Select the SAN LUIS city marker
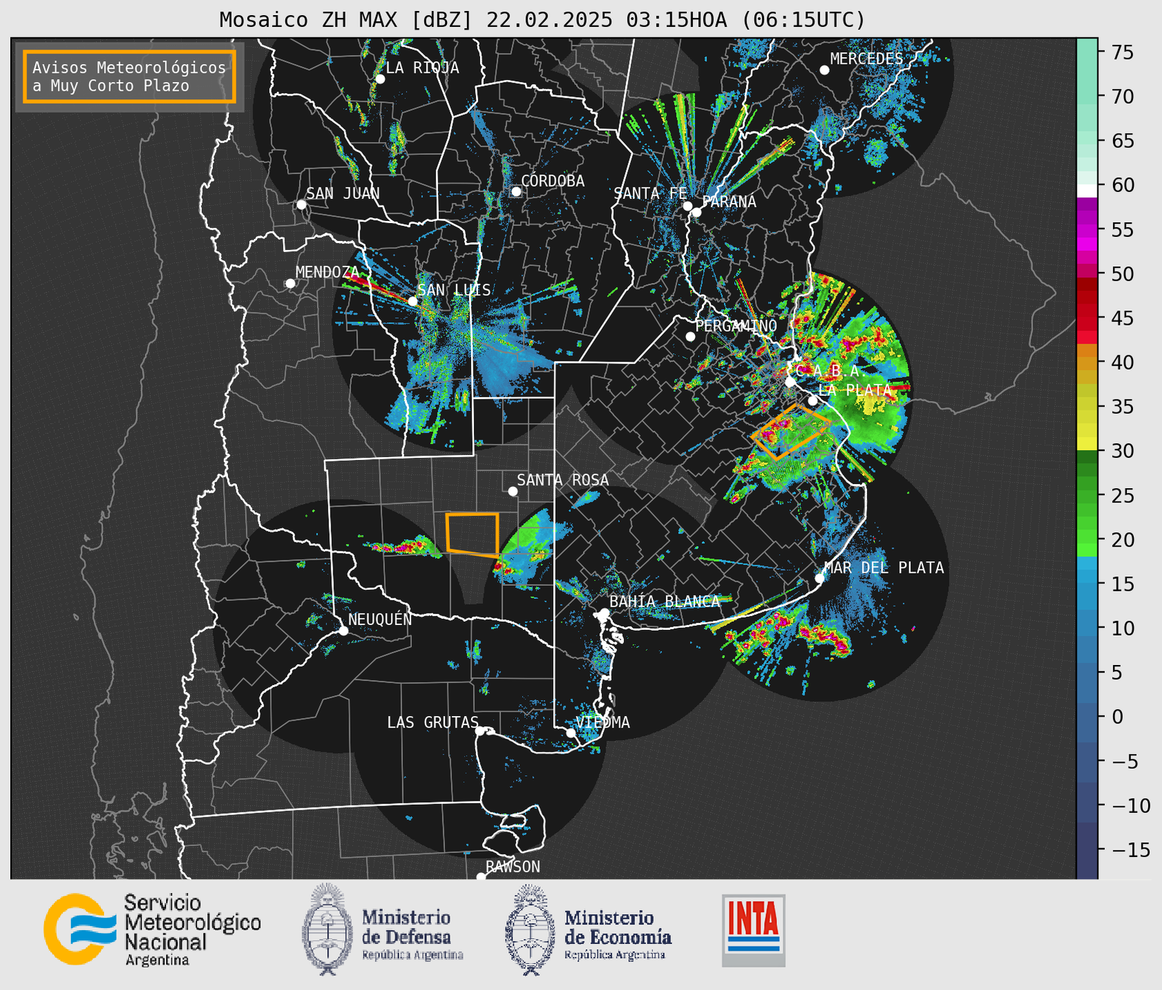Screen dimensions: 1162x990 [413, 301]
